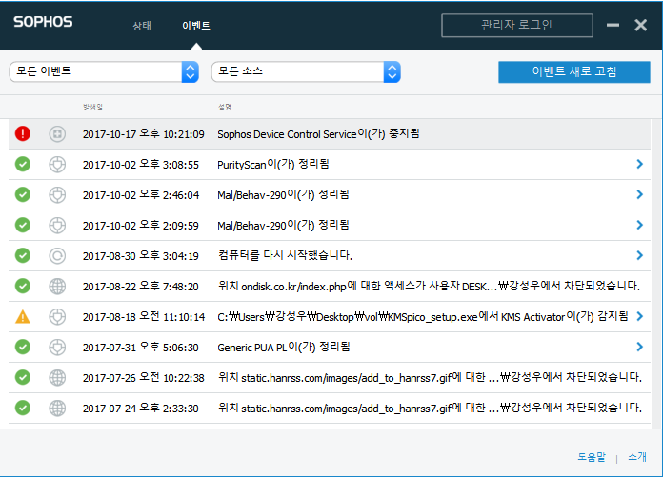
Task: Select Generic PUA PL이(가) 정리됨 text
Action: point(284,347)
